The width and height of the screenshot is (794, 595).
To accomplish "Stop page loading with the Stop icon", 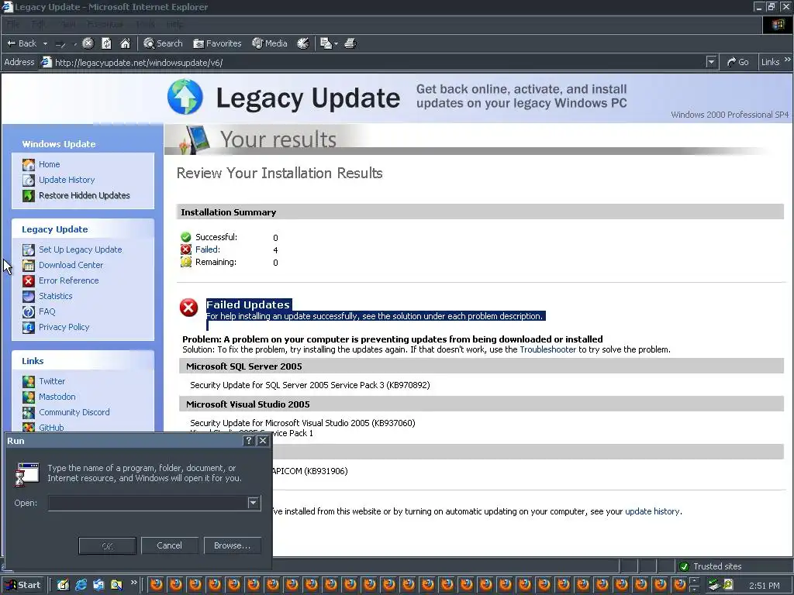I will point(88,43).
